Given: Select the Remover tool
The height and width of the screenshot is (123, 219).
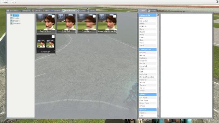Looking at the screenshot, I should (x=147, y=80).
